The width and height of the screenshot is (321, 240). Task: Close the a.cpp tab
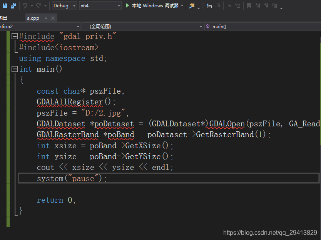[53, 18]
